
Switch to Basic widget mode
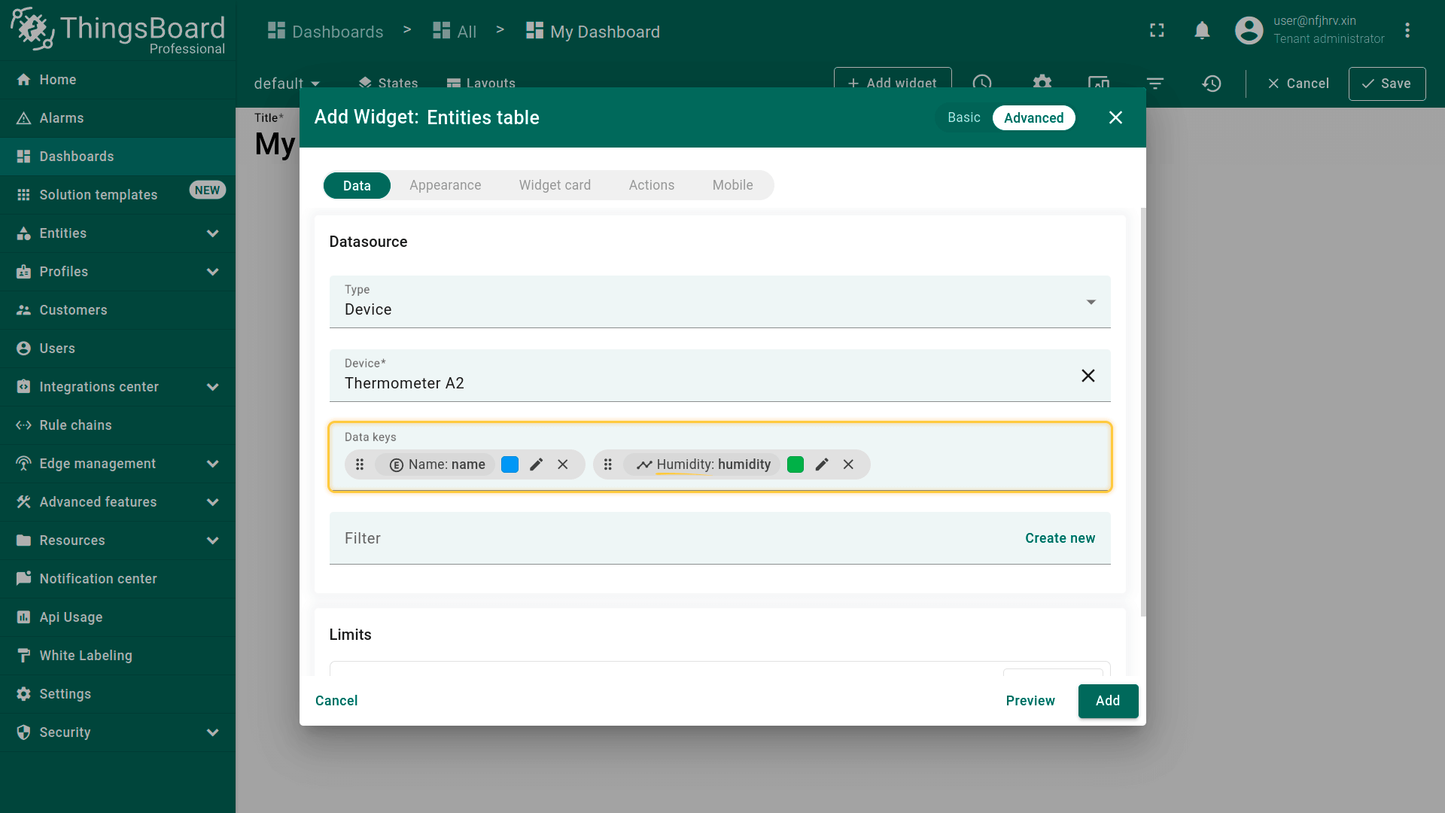(x=963, y=117)
